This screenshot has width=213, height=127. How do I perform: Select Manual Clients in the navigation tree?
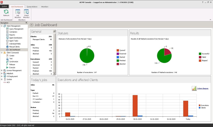click(14, 47)
